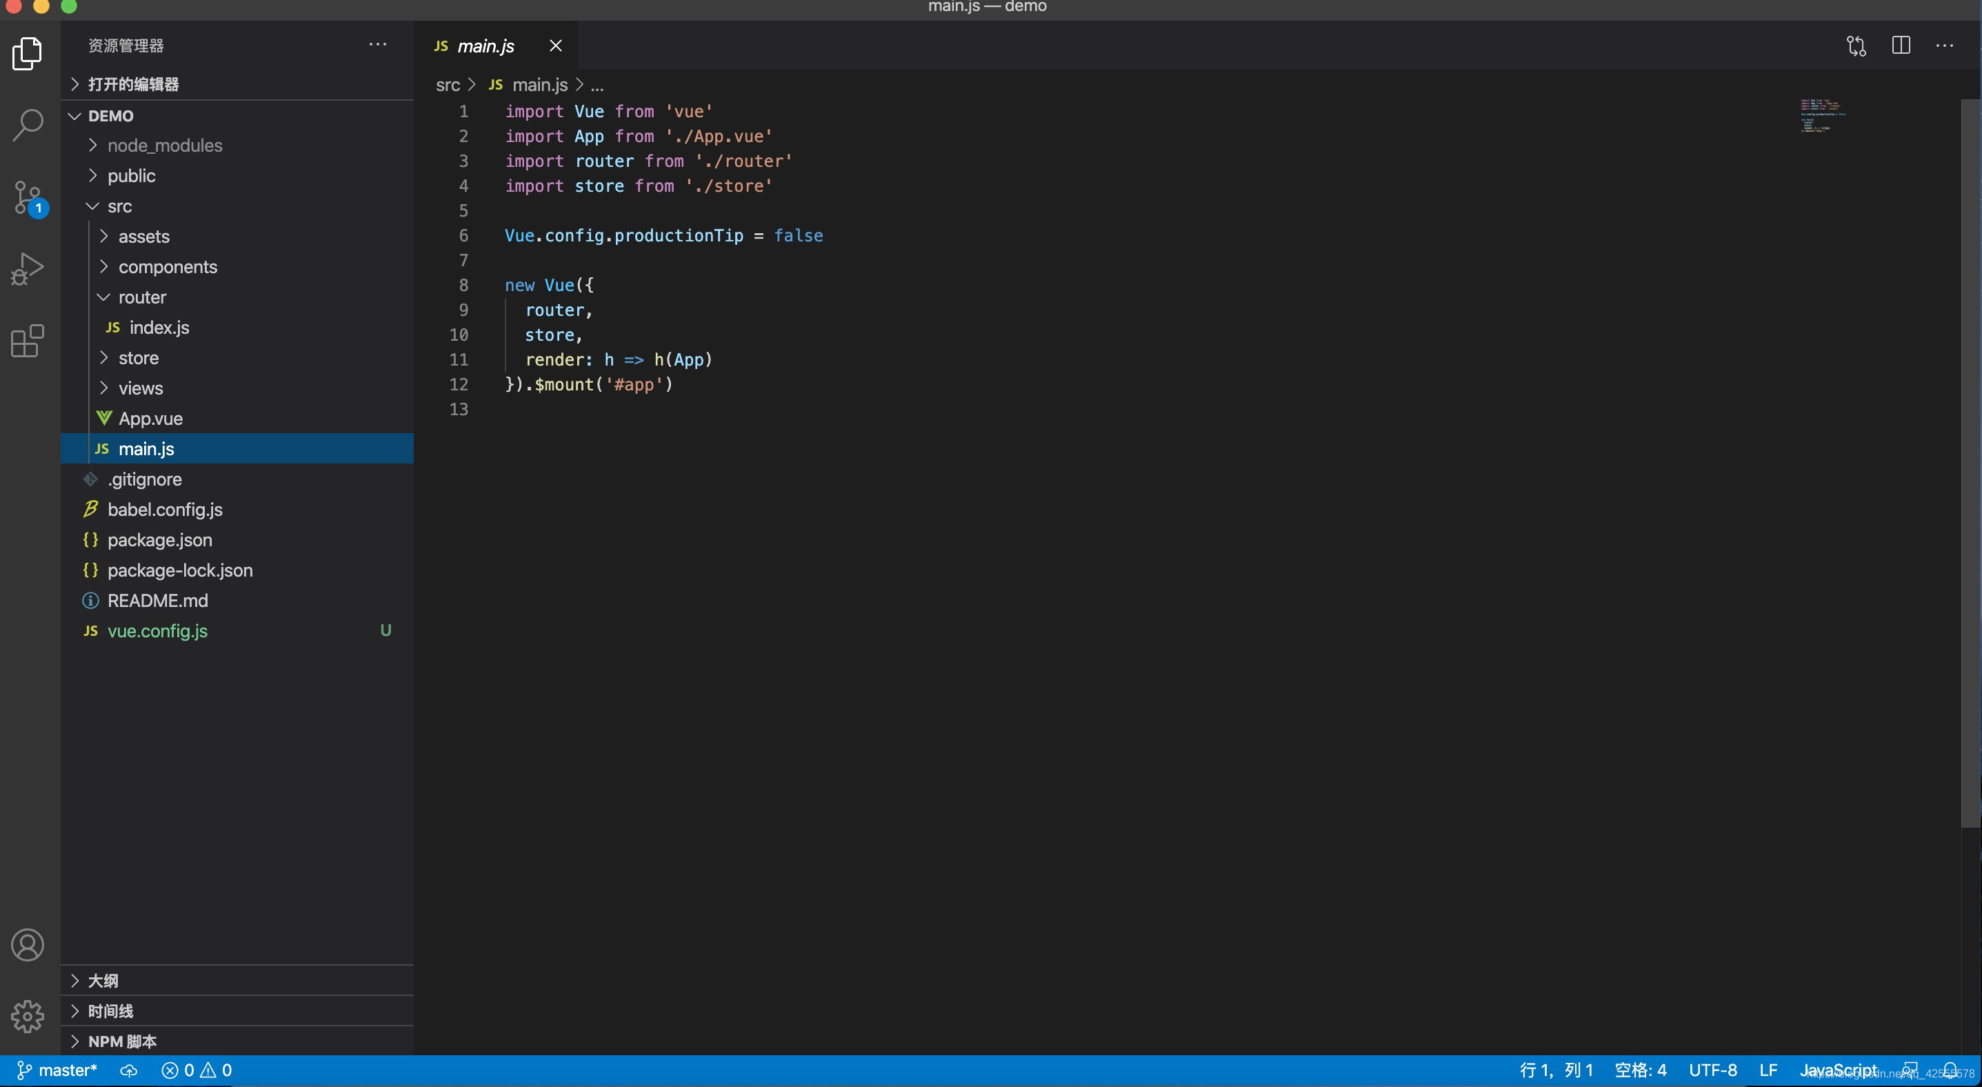
Task: Click the 行 1, 列 1 cursor position
Action: coord(1556,1070)
